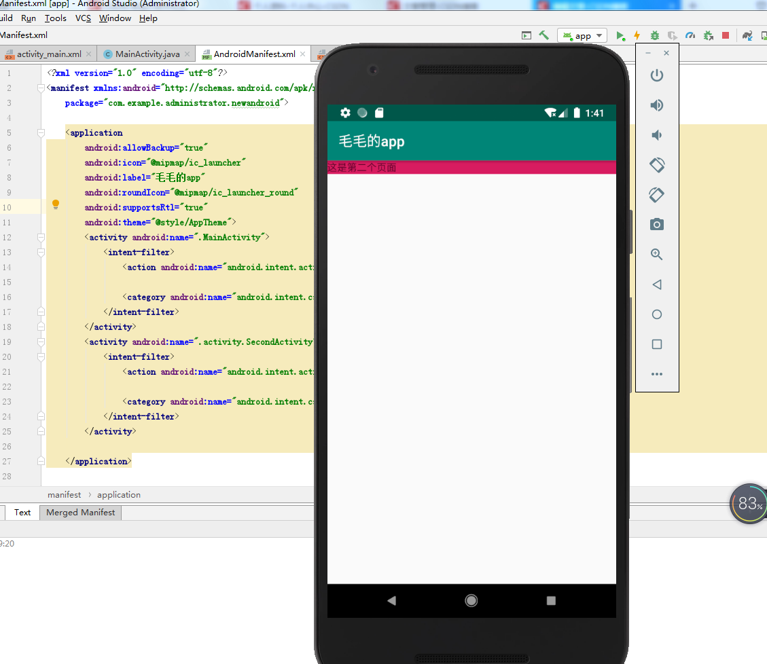Click the select run configuration window icon

[x=527, y=35]
